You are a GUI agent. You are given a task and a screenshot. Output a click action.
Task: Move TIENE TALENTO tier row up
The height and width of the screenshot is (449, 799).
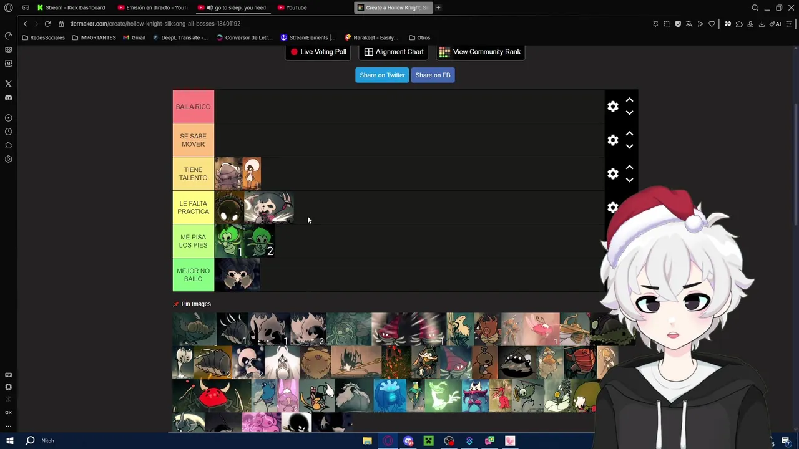click(629, 167)
